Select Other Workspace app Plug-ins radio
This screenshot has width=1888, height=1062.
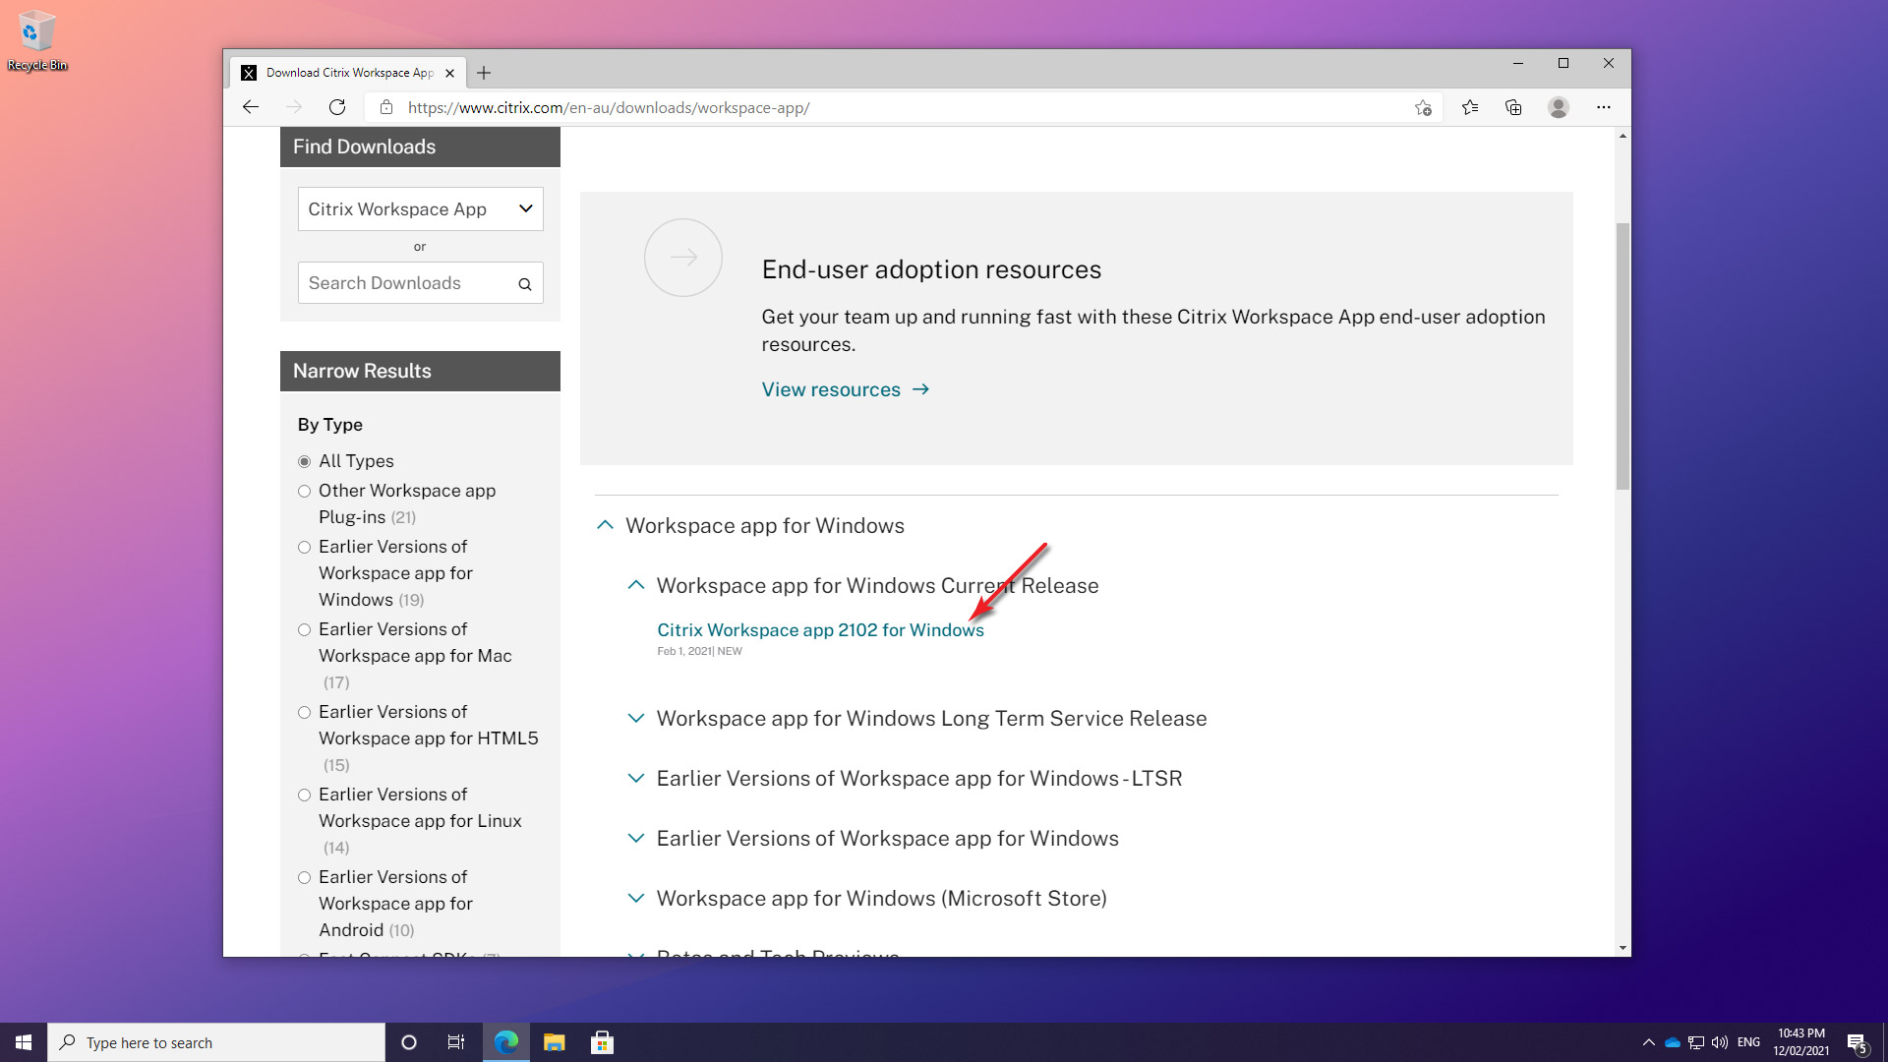(305, 491)
